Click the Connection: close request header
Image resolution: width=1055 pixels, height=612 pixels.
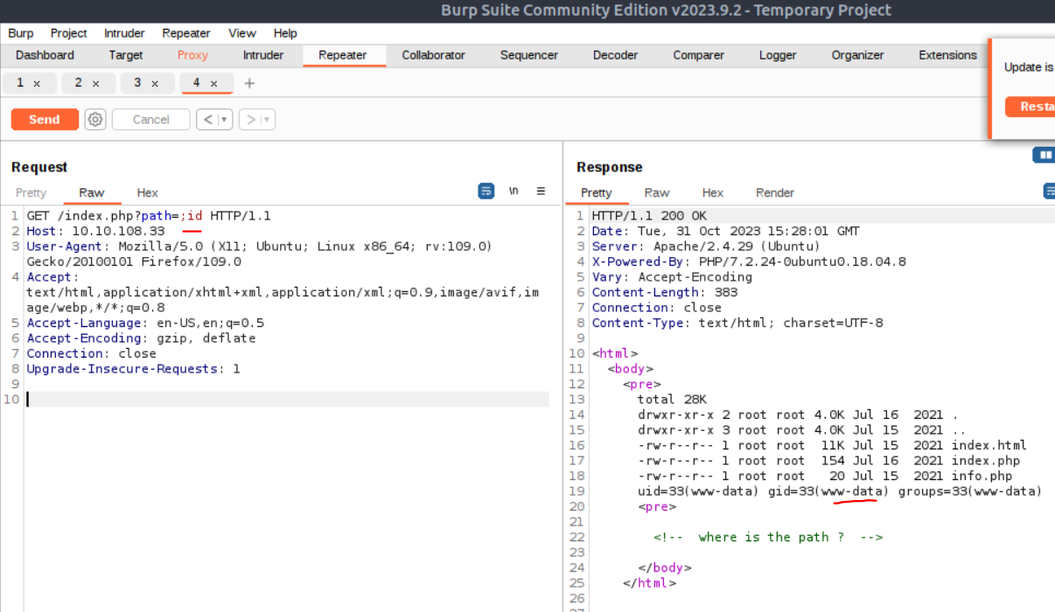(91, 353)
